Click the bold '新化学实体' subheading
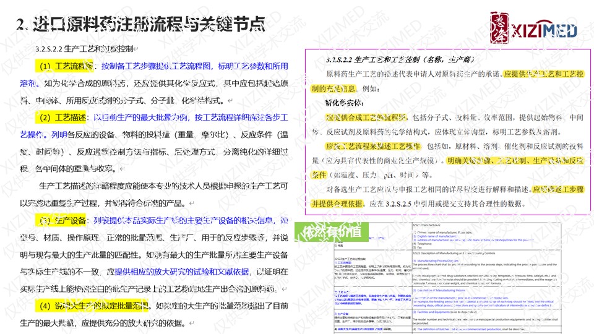594x334 pixels. tap(344, 103)
